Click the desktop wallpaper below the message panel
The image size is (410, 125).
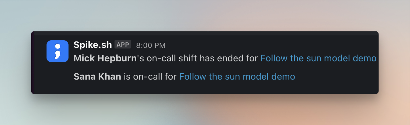coord(205,110)
